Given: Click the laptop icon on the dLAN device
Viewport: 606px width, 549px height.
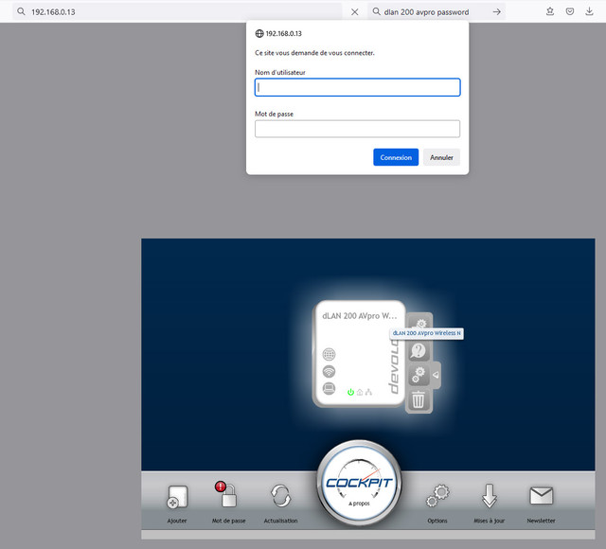Looking at the screenshot, I should pyautogui.click(x=329, y=388).
